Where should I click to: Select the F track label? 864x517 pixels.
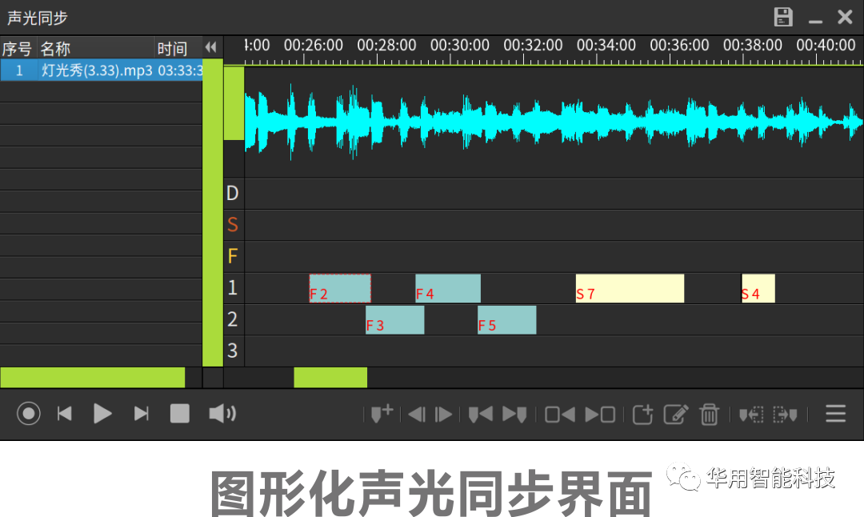point(233,256)
